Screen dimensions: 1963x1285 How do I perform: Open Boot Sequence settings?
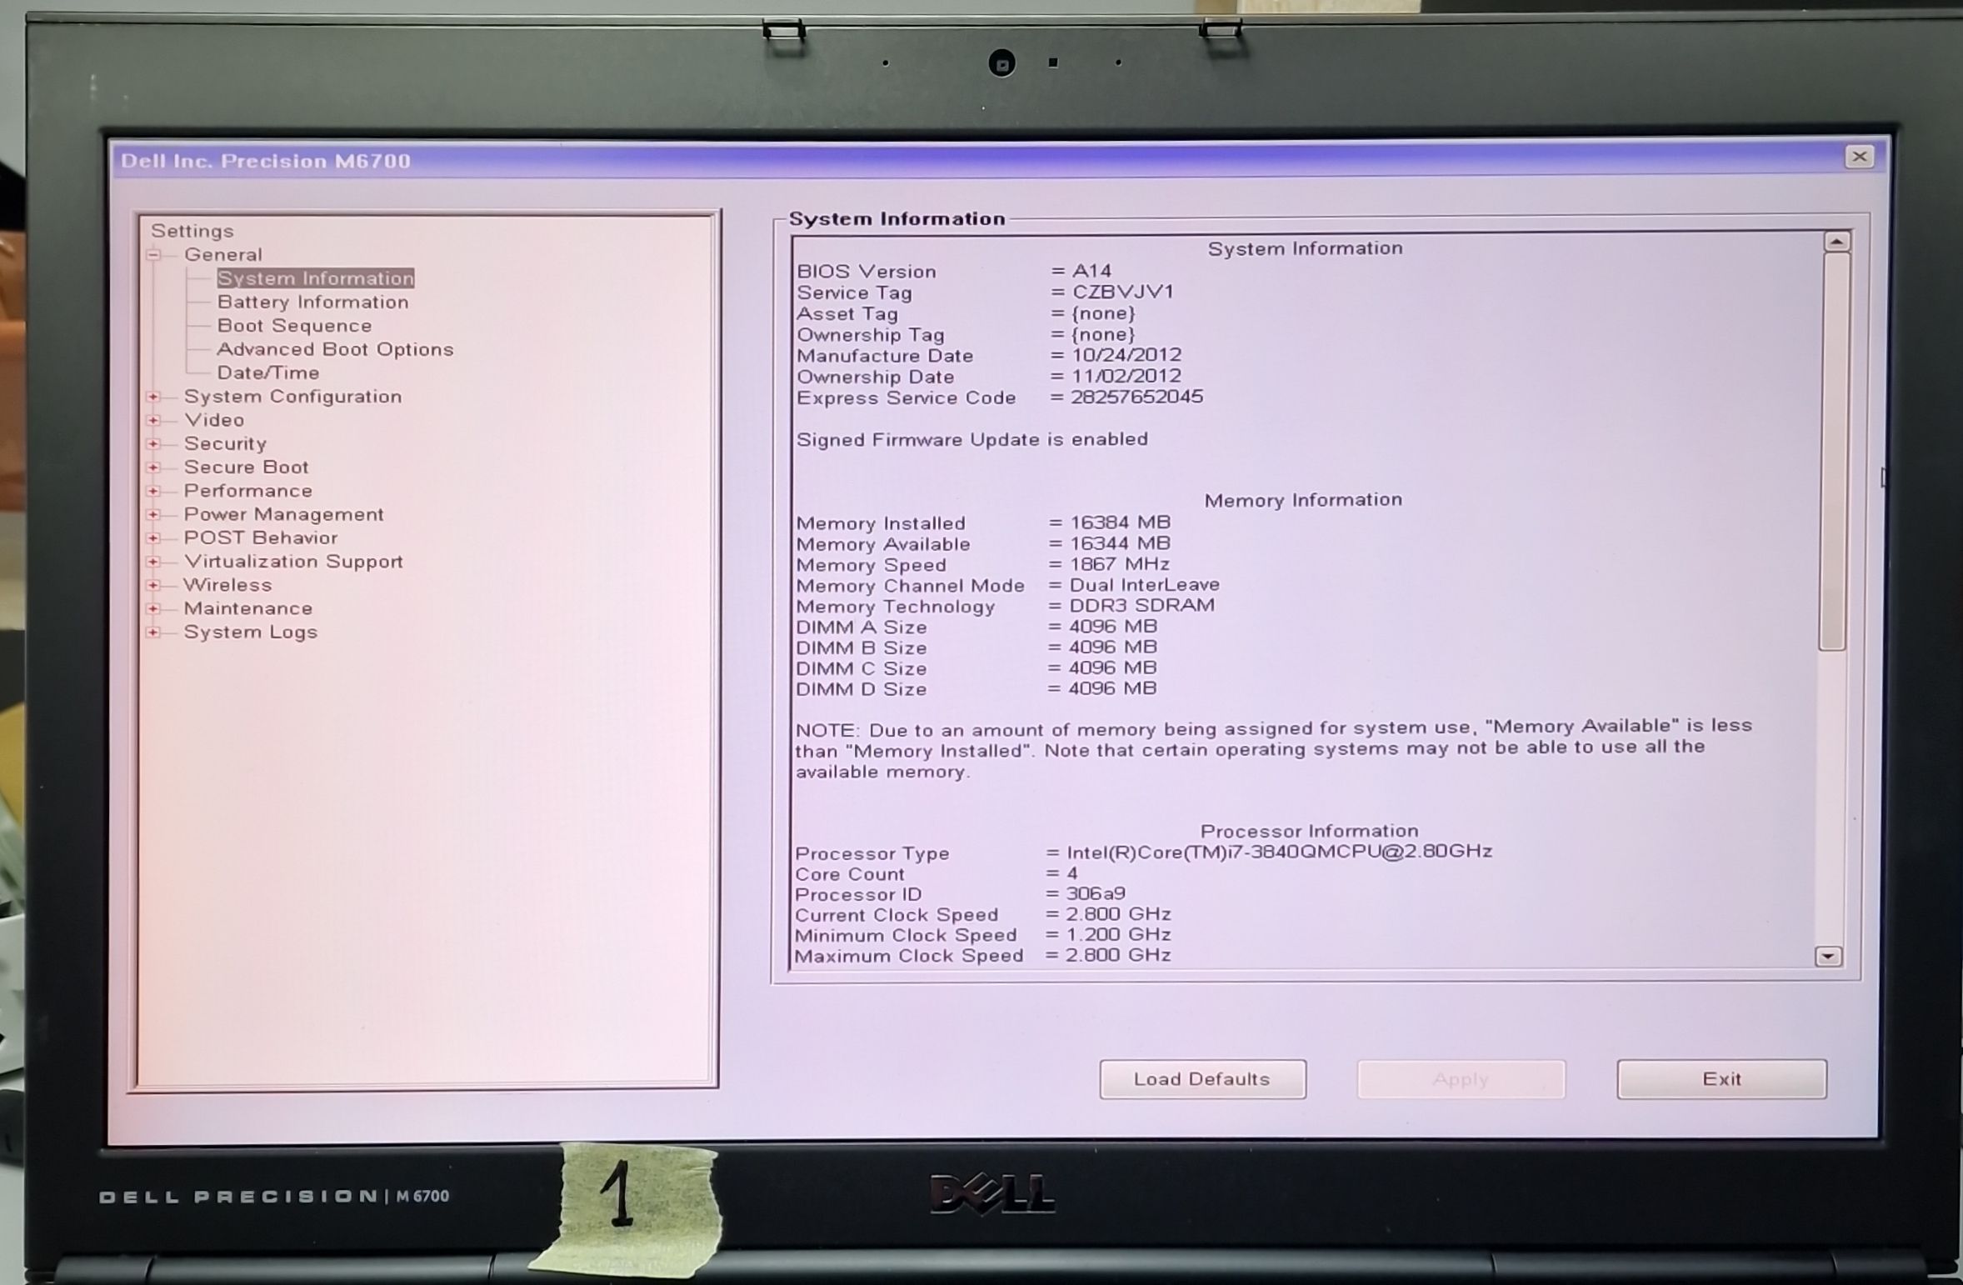(x=294, y=326)
